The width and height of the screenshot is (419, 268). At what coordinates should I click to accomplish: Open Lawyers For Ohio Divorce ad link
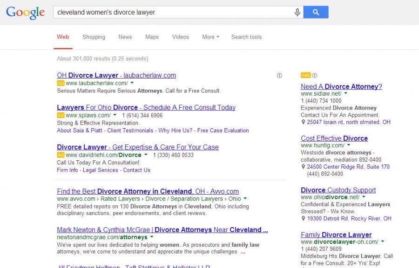146,107
